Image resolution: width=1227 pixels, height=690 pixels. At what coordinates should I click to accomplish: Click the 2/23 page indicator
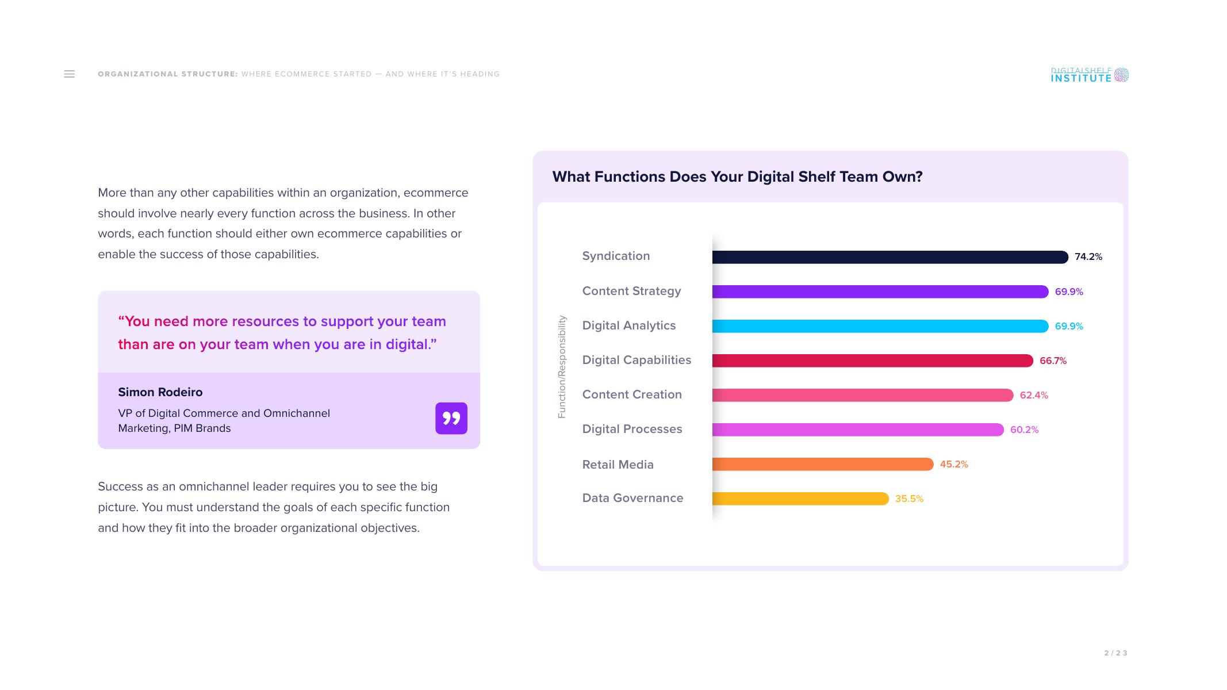coord(1115,653)
